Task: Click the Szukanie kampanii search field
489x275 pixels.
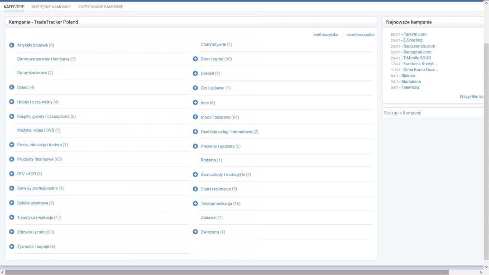Action: point(432,113)
